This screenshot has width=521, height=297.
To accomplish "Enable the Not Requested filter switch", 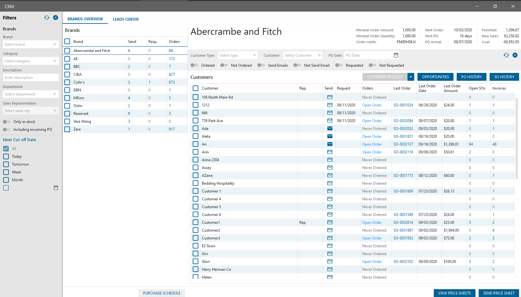I will pos(373,65).
